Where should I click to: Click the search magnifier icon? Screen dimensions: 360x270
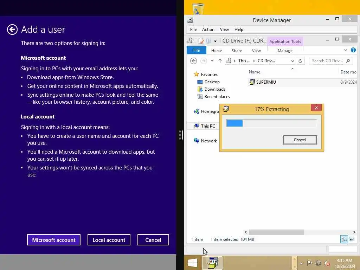348,61
